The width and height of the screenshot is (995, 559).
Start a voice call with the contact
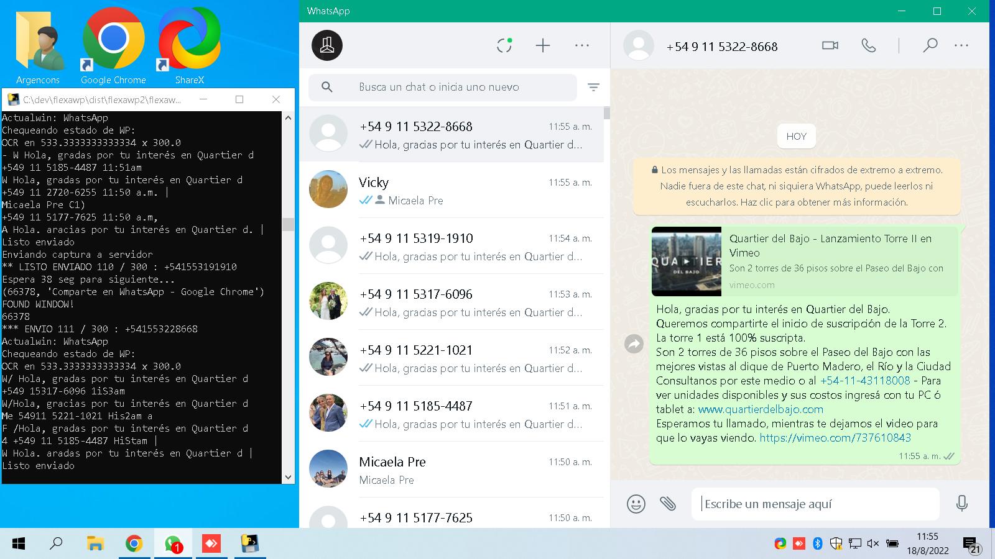click(x=869, y=46)
